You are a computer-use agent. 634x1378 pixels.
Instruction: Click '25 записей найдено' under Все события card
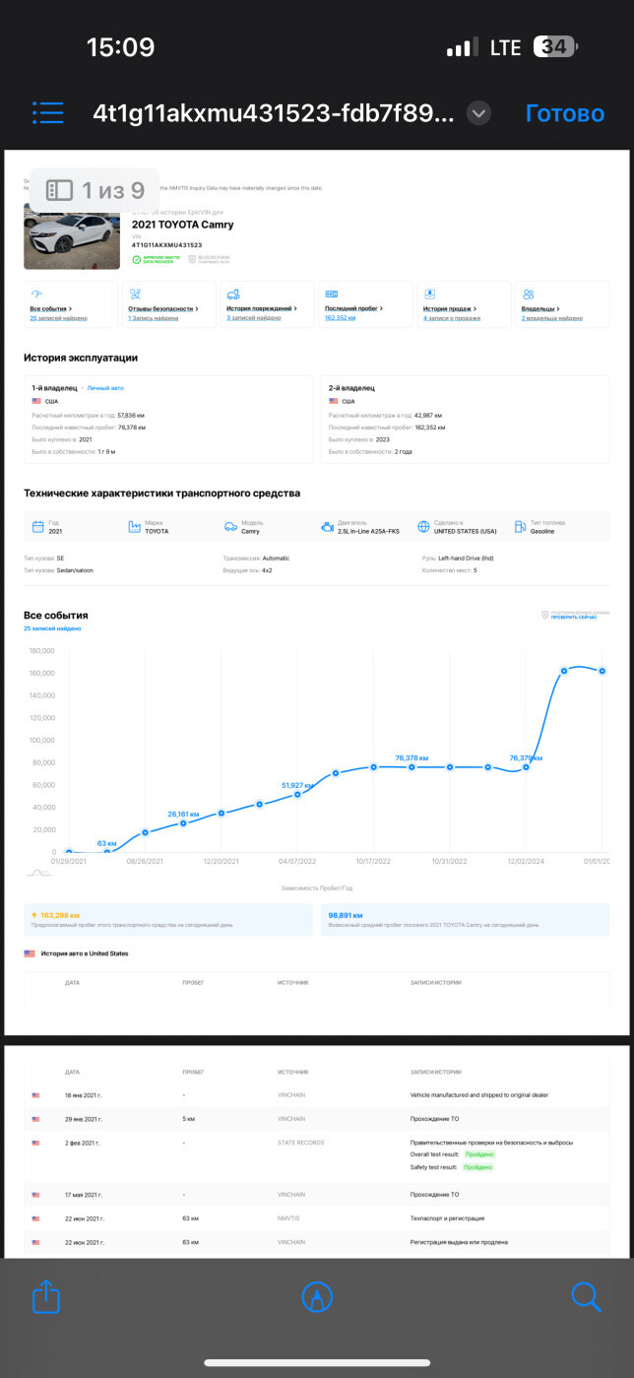(x=59, y=319)
